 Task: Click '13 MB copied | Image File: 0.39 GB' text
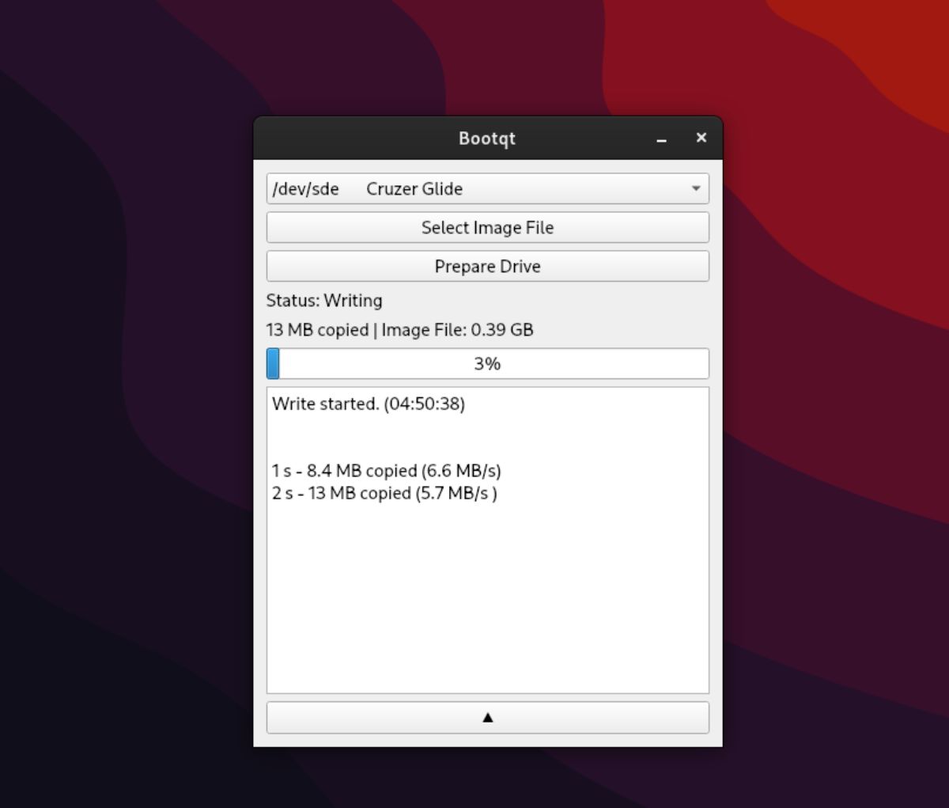pos(399,329)
